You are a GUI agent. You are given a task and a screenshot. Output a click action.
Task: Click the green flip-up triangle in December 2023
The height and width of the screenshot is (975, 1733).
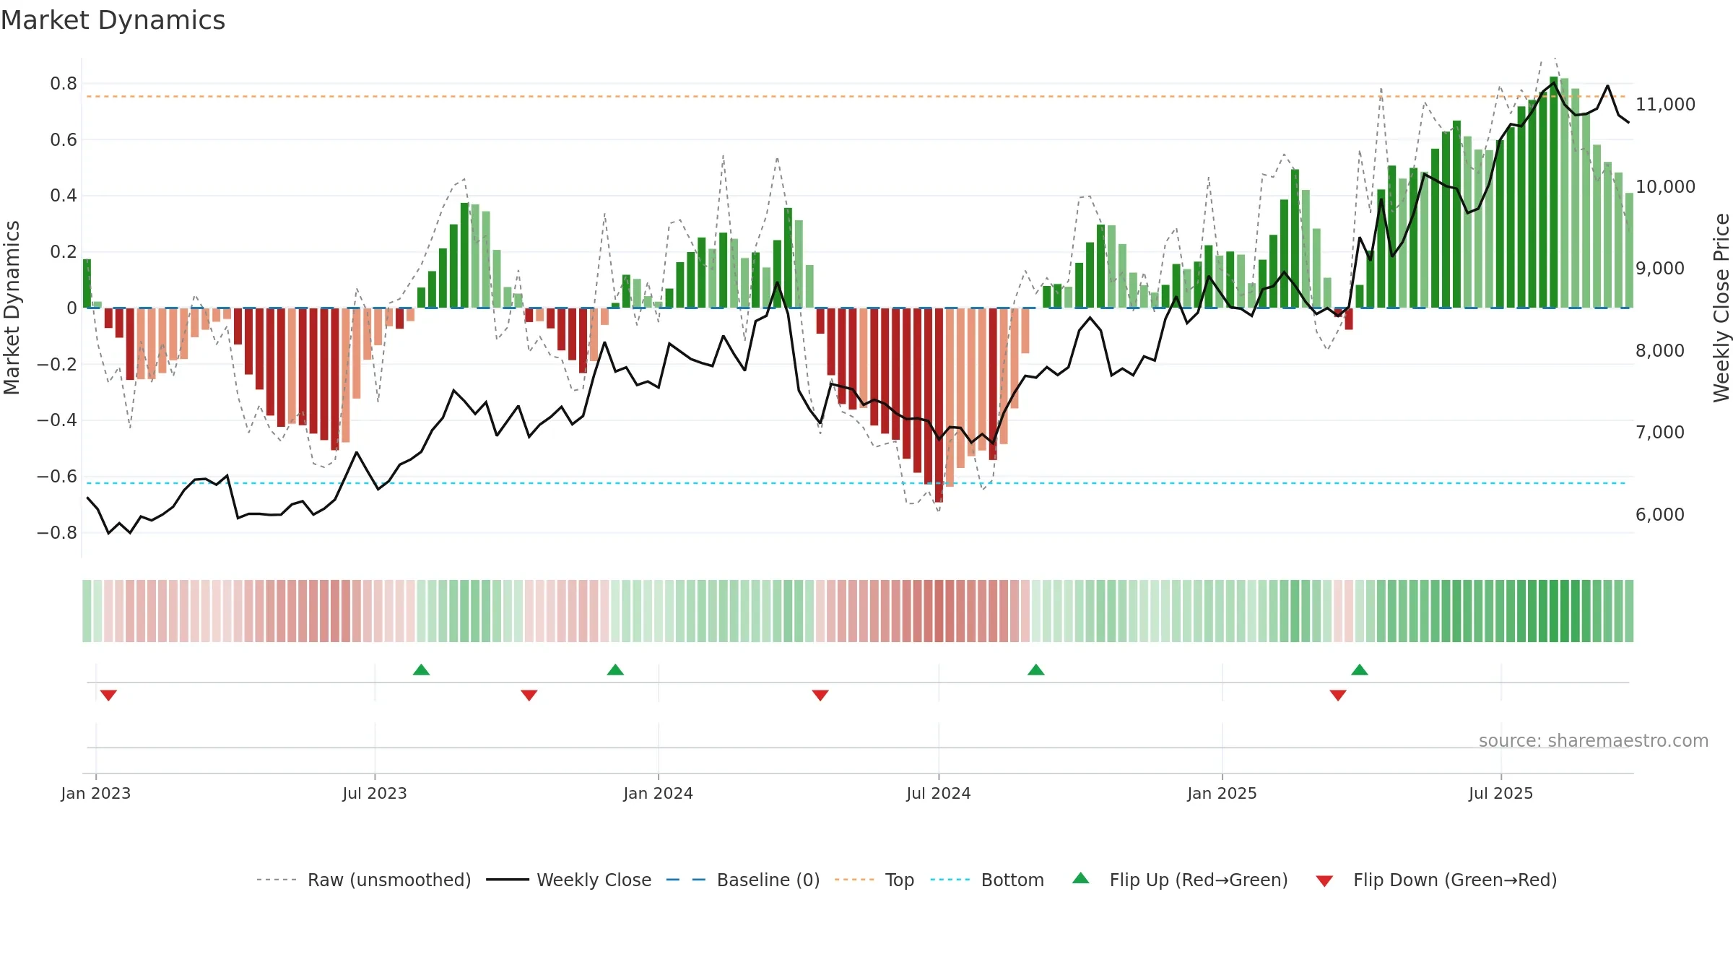[615, 669]
